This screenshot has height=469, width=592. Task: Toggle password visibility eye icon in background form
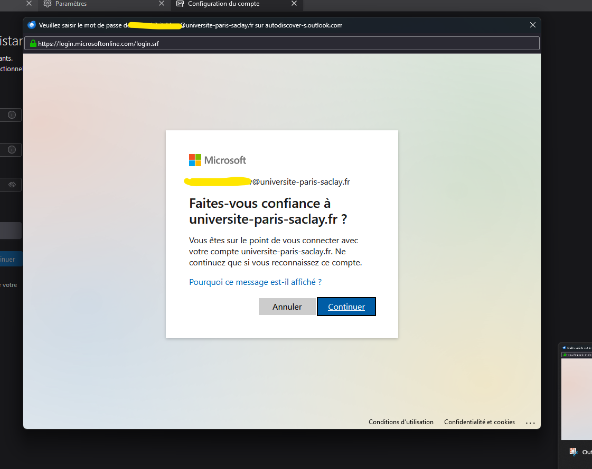tap(12, 185)
